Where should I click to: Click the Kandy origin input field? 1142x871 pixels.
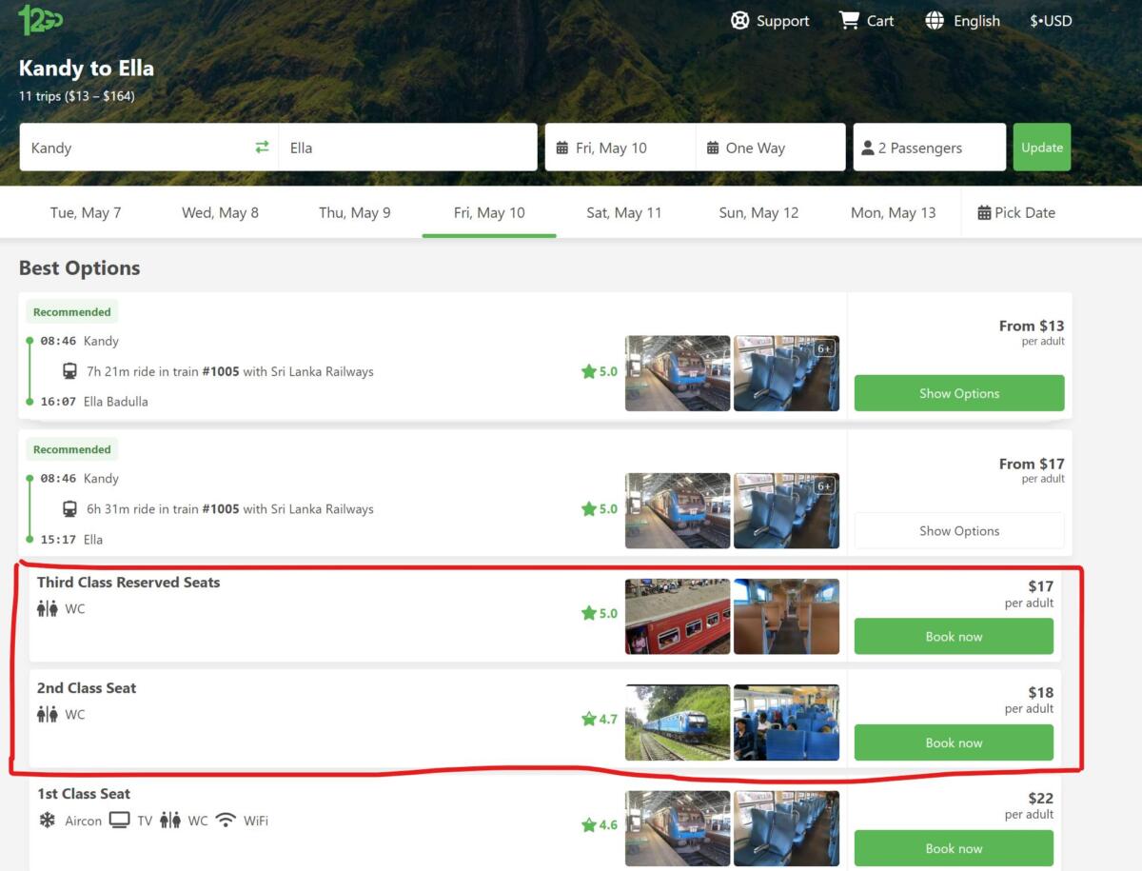133,148
